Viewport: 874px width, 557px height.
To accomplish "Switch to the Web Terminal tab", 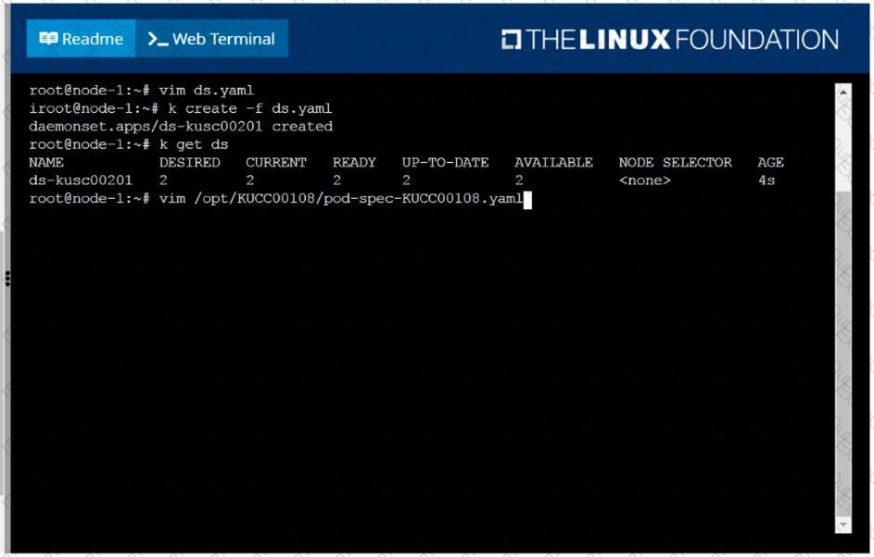I will click(212, 38).
